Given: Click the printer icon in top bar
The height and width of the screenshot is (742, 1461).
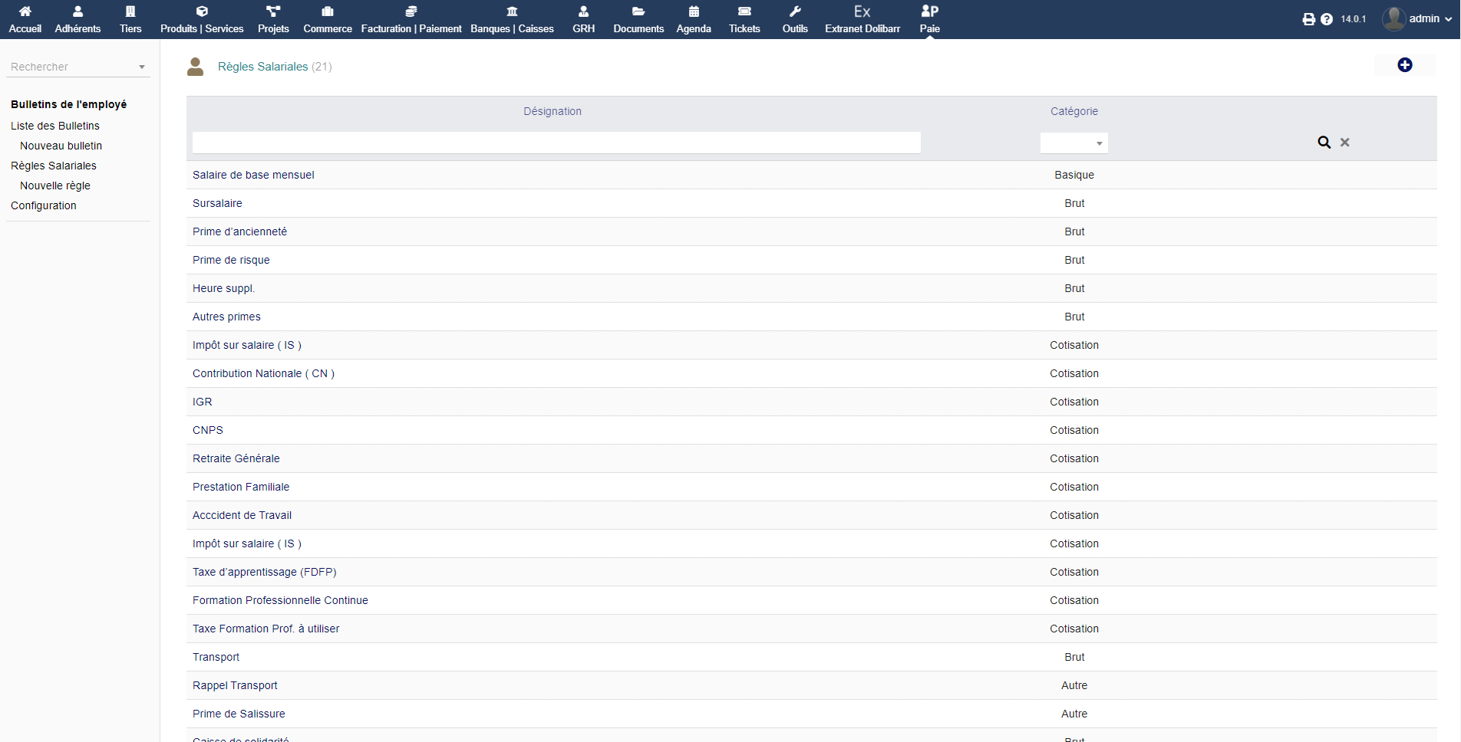Looking at the screenshot, I should pos(1308,19).
